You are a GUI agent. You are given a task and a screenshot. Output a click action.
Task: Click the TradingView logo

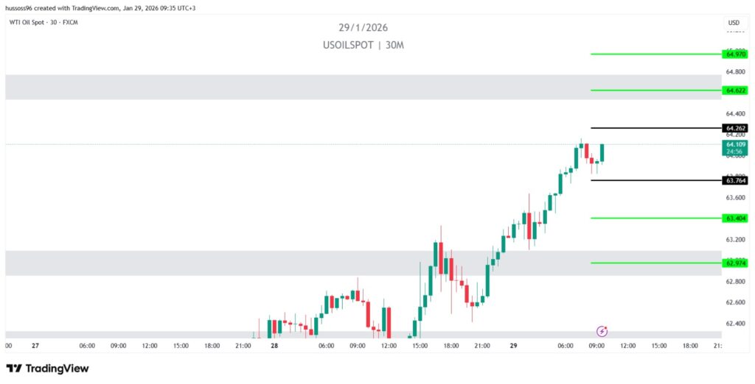click(47, 368)
